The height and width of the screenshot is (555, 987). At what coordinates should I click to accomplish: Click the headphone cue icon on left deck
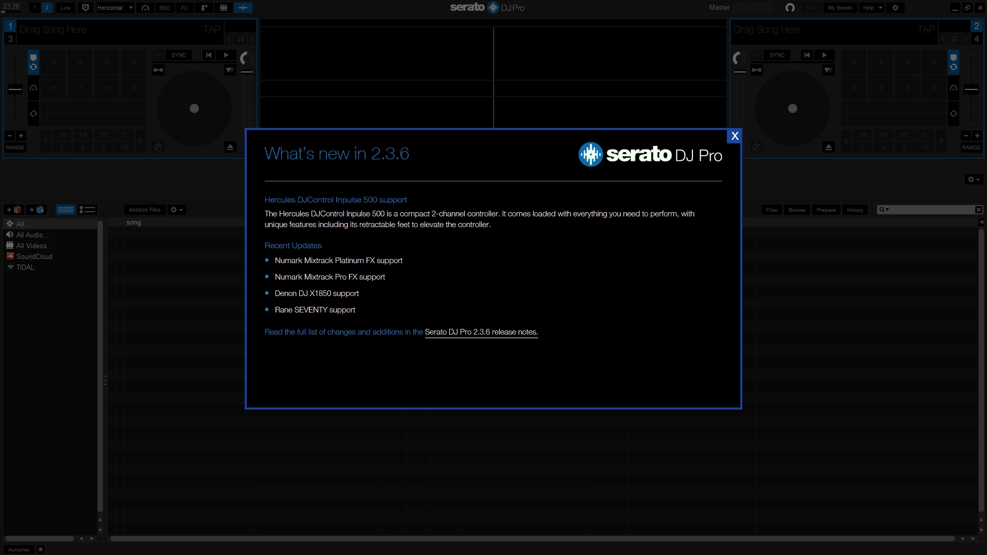pyautogui.click(x=33, y=88)
